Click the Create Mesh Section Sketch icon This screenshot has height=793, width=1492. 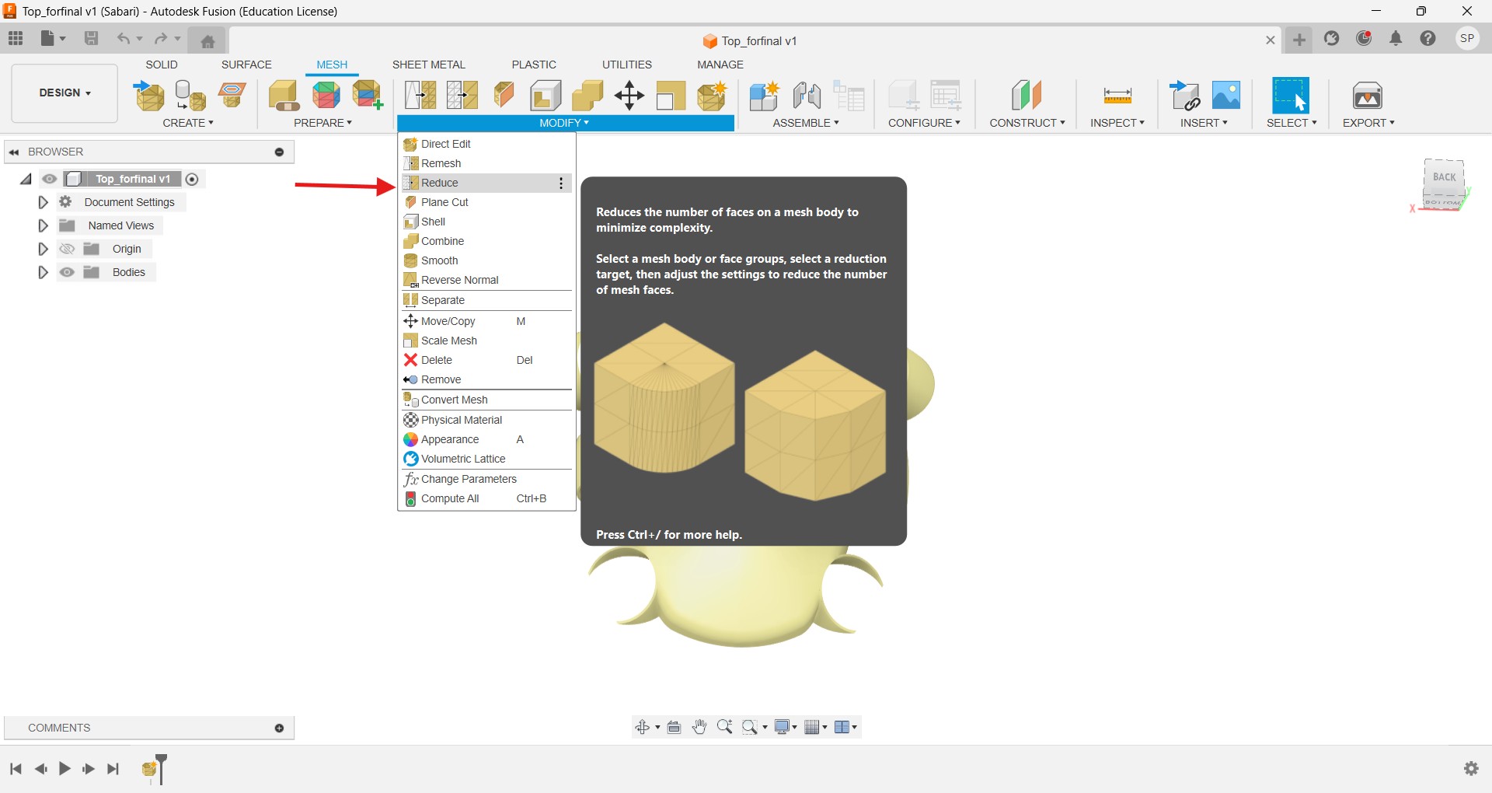click(x=232, y=95)
